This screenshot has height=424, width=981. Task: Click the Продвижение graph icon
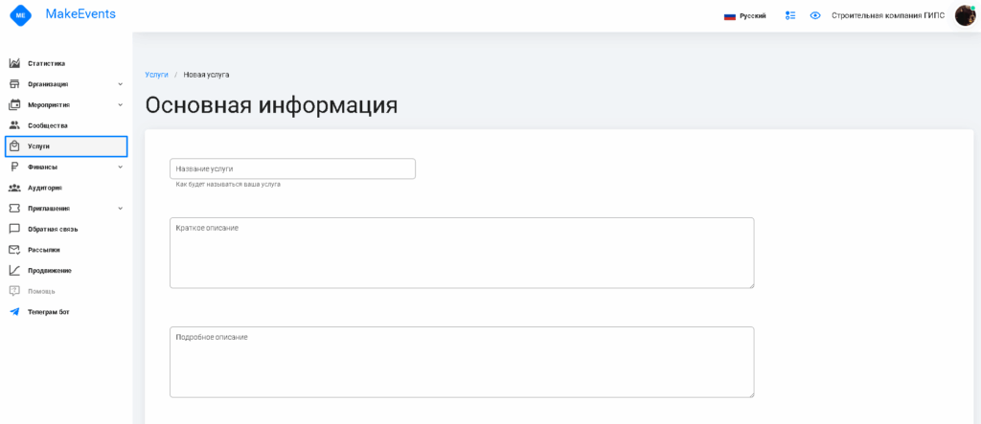tap(14, 270)
